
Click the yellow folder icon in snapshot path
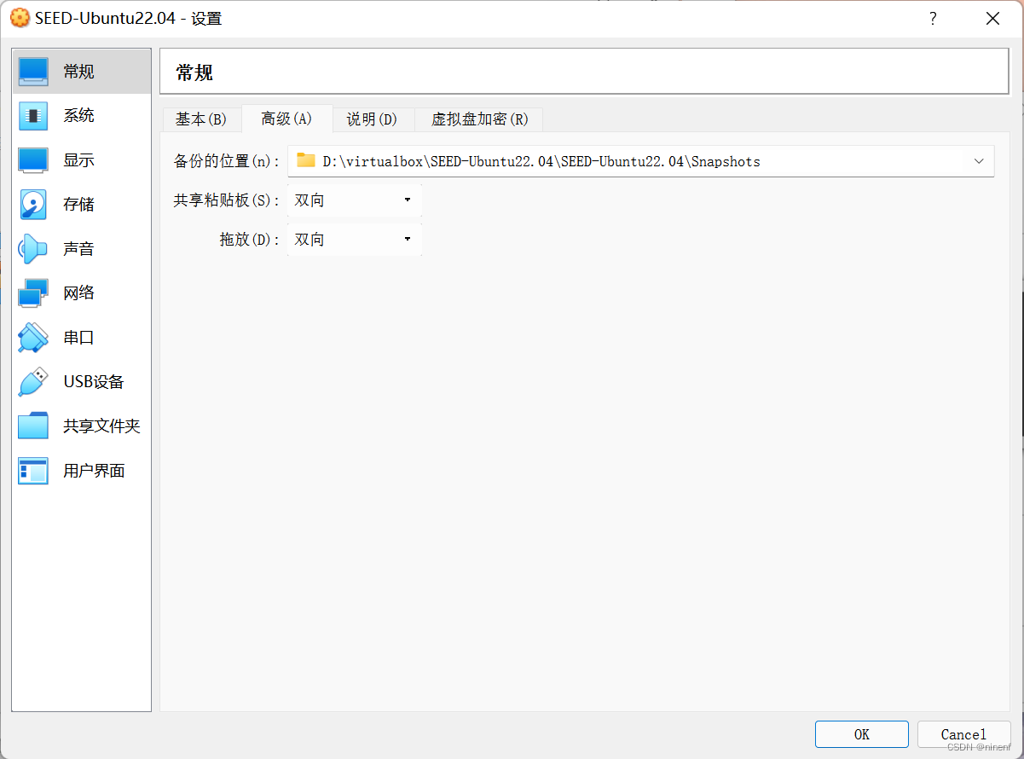tap(306, 160)
